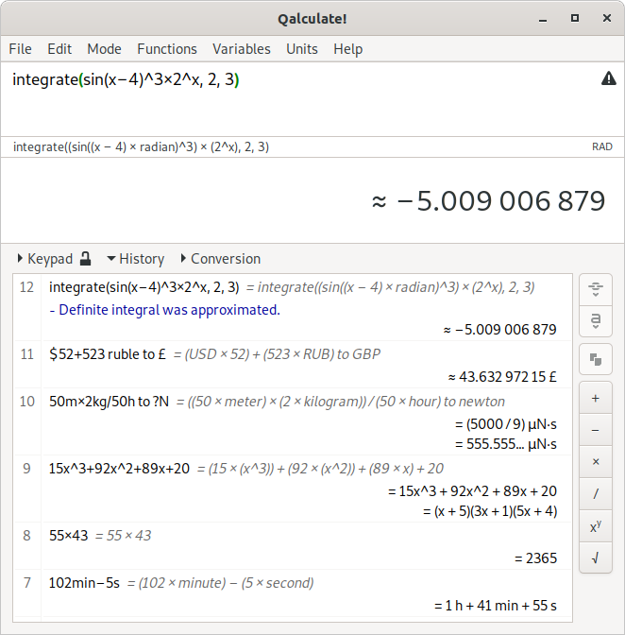Viewport: 625px width, 635px height.
Task: Open the Mode menu
Action: click(104, 49)
